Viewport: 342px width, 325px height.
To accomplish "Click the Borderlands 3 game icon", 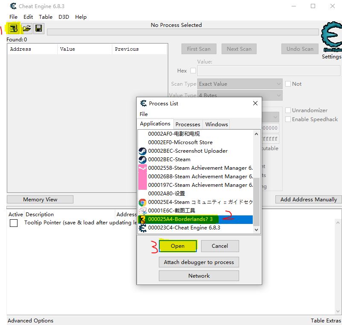I will click(x=143, y=219).
